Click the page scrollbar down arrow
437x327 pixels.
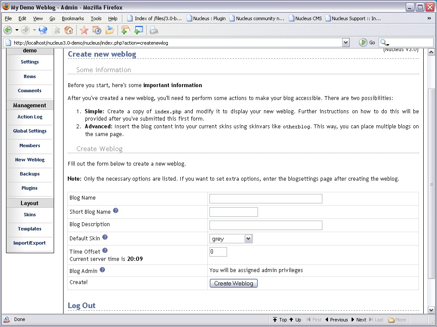(431, 310)
